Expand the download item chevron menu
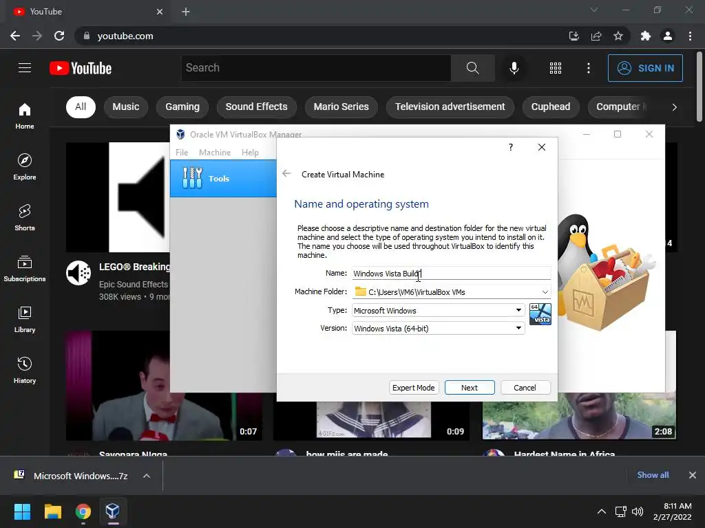The height and width of the screenshot is (528, 705). pos(147,476)
